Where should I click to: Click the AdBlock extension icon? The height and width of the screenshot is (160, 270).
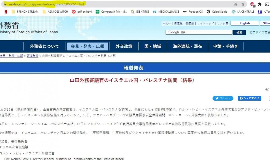point(252,4)
